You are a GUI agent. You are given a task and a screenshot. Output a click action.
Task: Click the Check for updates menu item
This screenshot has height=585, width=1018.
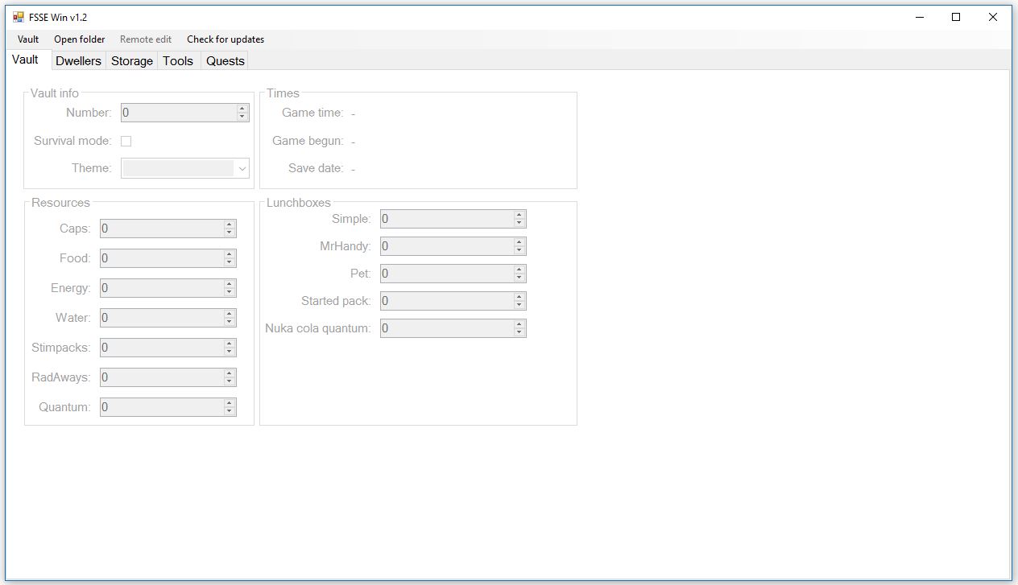226,39
